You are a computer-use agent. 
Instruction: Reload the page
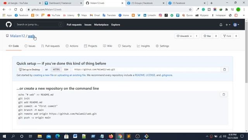[x=15, y=9]
